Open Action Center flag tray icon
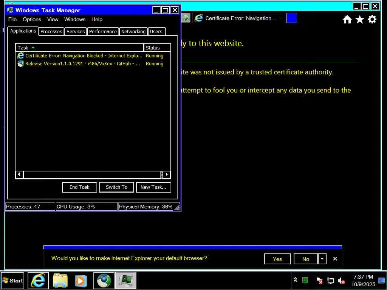This screenshot has height=290, width=387. coord(319,281)
